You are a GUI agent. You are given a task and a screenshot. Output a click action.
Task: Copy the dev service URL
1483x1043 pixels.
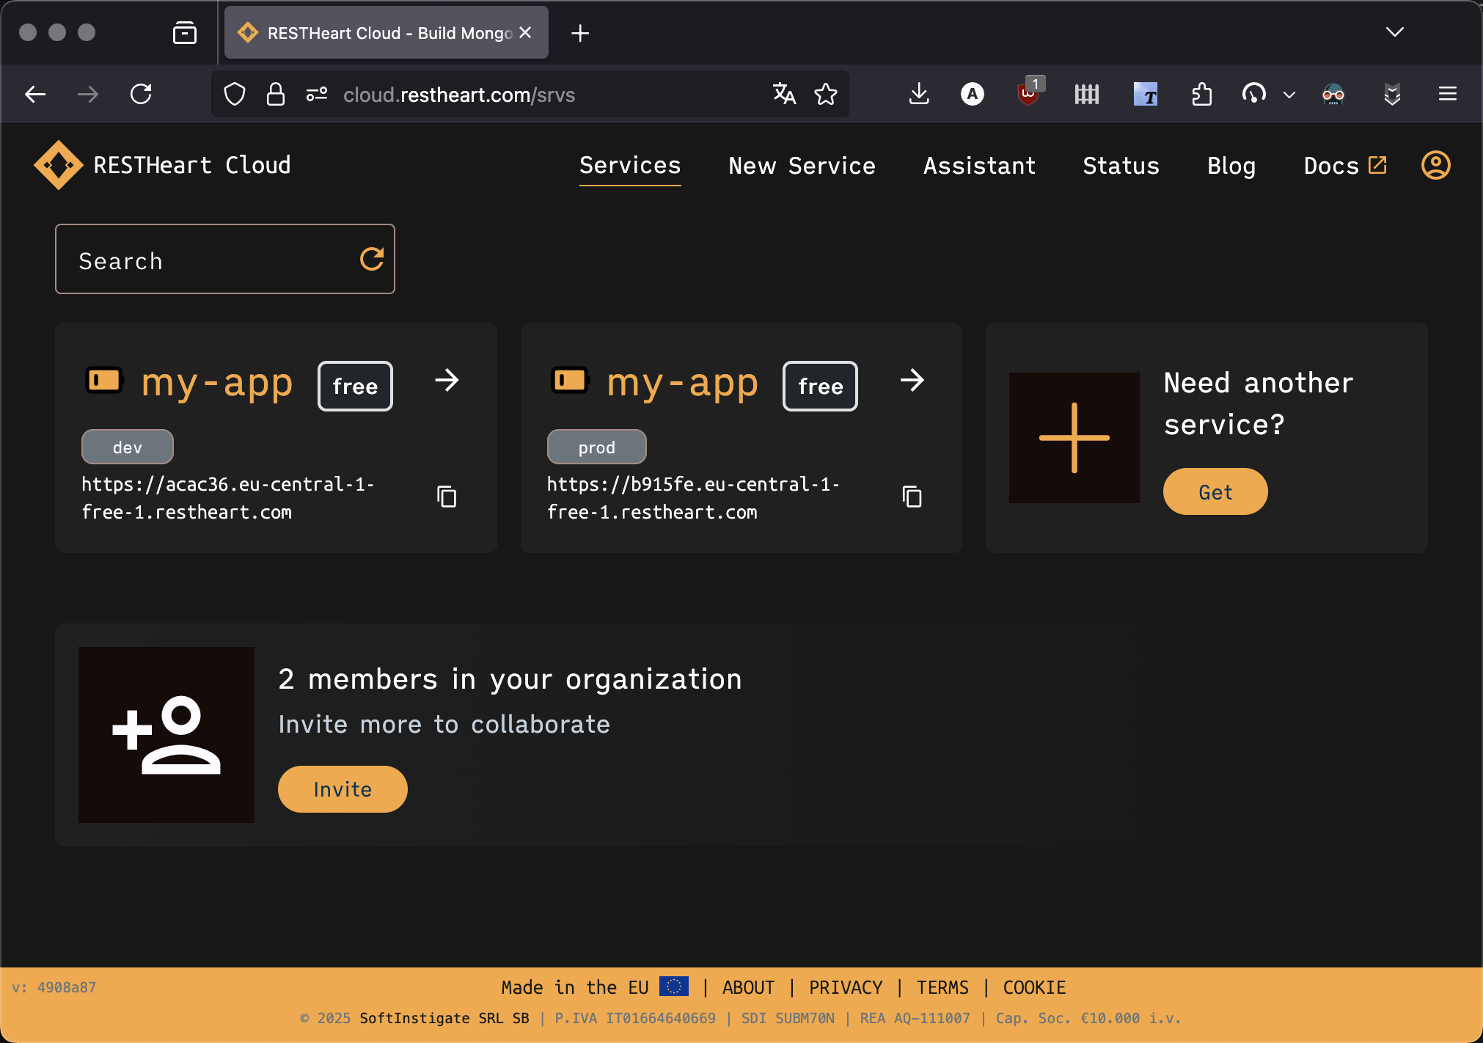click(x=447, y=497)
